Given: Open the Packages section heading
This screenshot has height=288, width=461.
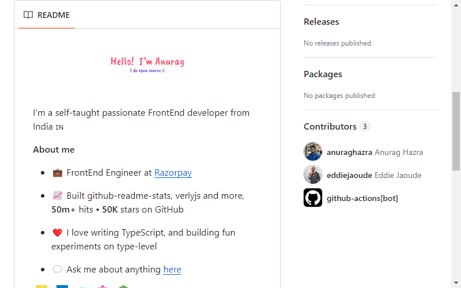Looking at the screenshot, I should pos(323,74).
